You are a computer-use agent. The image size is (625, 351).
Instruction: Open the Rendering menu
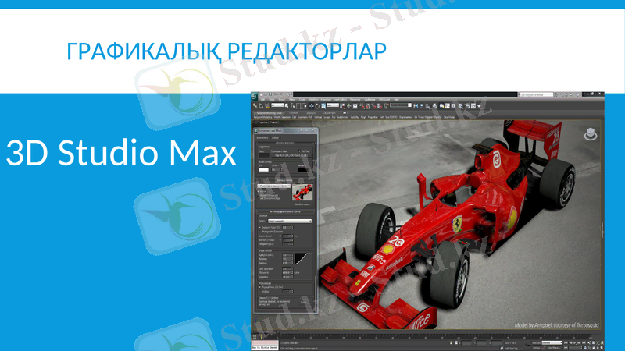[355, 100]
